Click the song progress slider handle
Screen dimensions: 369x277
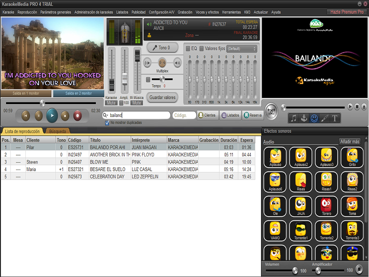42,103
